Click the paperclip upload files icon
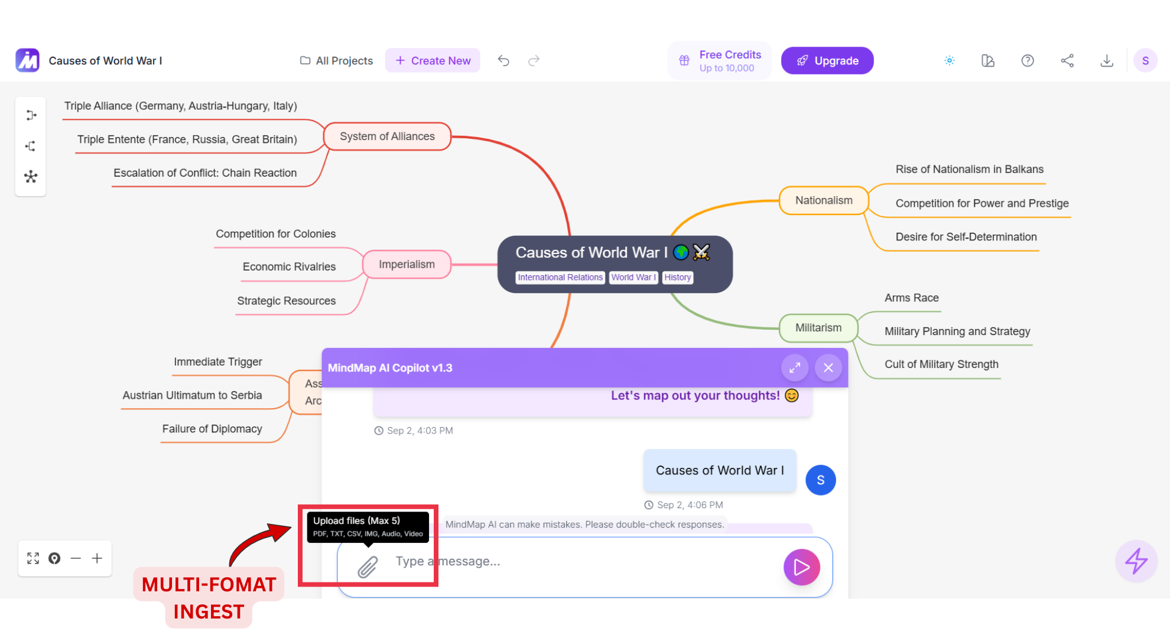 point(368,567)
